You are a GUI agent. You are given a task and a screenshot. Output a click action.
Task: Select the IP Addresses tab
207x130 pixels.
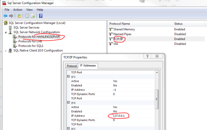point(88,66)
